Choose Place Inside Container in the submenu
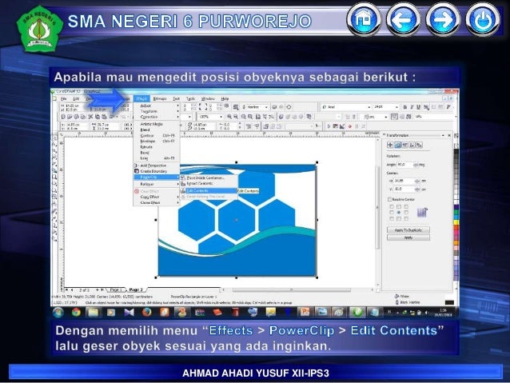This screenshot has height=383, width=510. click(209, 178)
